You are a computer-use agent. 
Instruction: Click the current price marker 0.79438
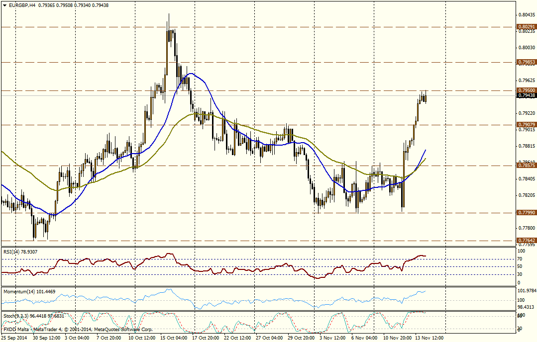point(527,95)
